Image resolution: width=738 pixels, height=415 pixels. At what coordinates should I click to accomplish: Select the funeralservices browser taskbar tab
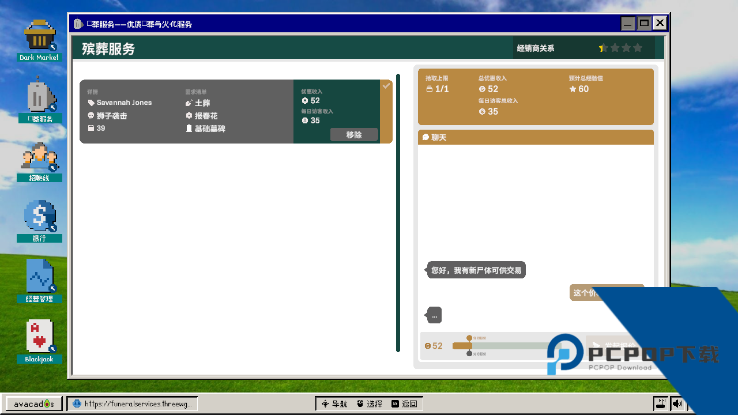click(x=133, y=404)
